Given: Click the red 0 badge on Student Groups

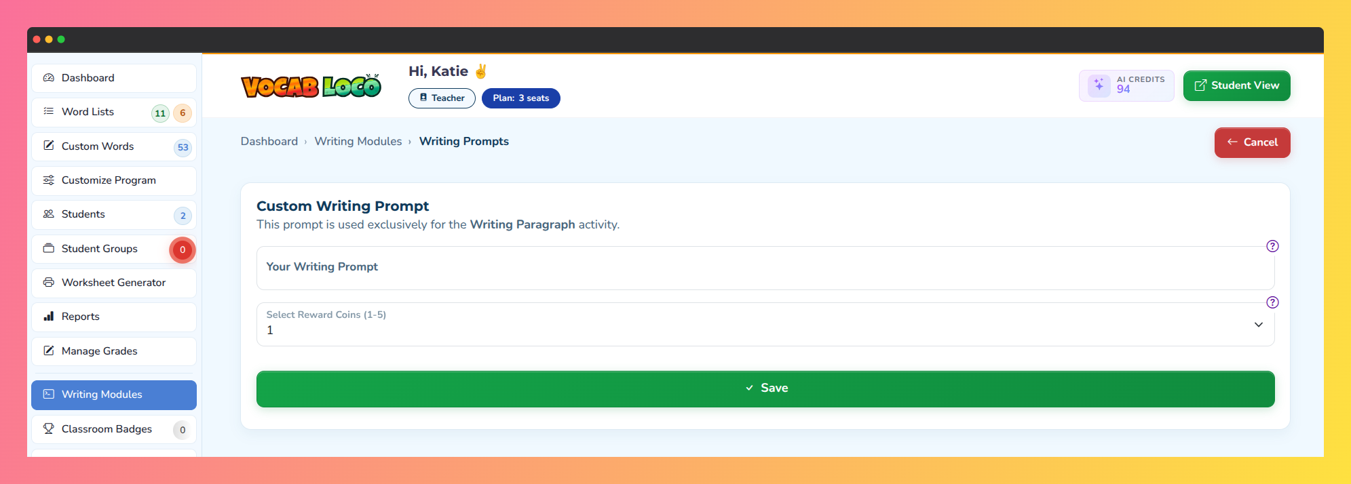Looking at the screenshot, I should point(183,250).
